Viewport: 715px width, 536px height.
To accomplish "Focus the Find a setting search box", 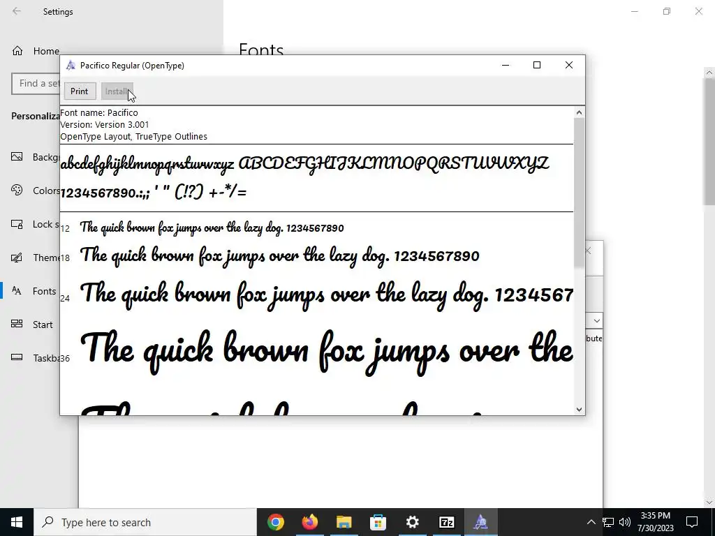I will [36, 84].
